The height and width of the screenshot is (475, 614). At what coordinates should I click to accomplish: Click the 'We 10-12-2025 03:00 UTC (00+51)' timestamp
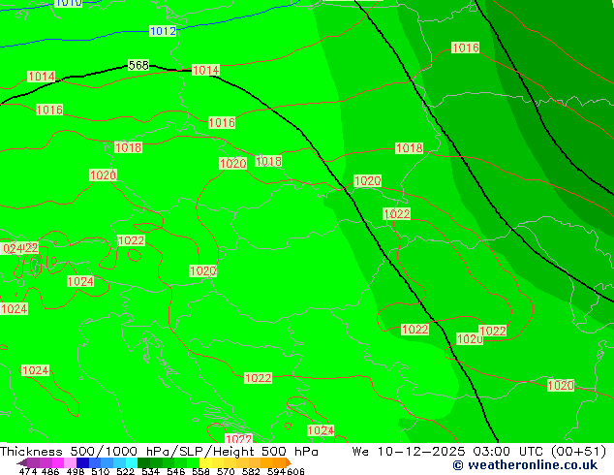[x=479, y=452]
